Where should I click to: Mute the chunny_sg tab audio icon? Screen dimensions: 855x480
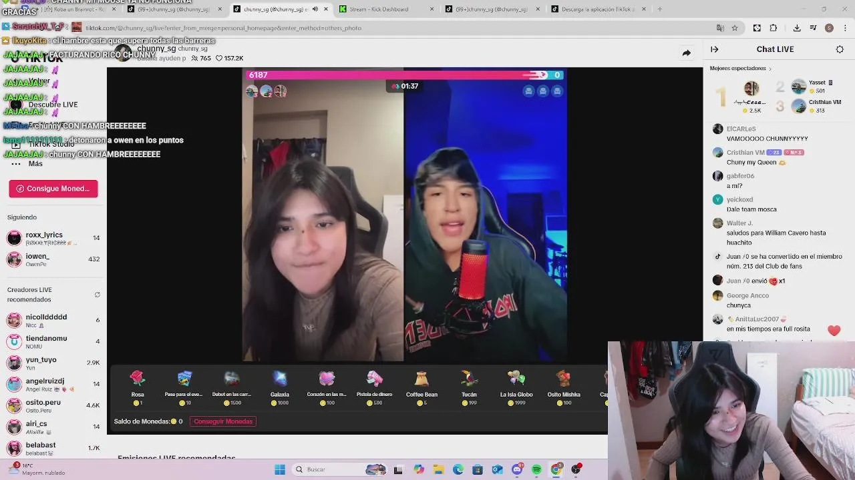click(315, 9)
